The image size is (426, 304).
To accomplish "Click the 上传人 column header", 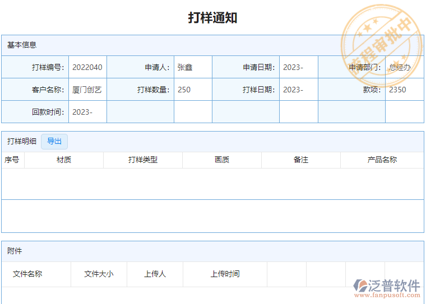I will pos(155,274).
